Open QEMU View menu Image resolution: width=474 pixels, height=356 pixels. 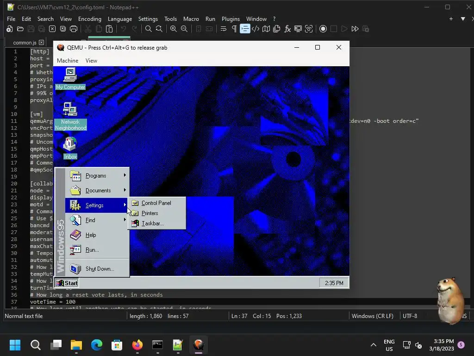coord(91,61)
